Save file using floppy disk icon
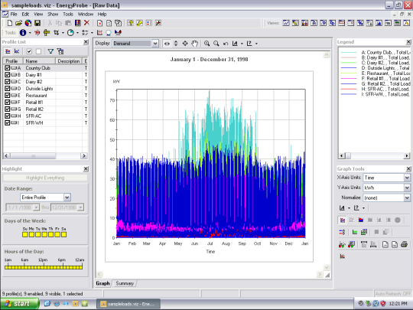Image resolution: width=413 pixels, height=310 pixels. coord(37,23)
